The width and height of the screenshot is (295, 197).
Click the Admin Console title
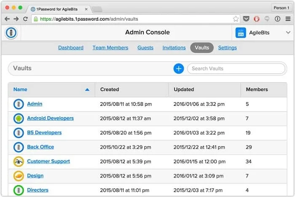pos(147,32)
